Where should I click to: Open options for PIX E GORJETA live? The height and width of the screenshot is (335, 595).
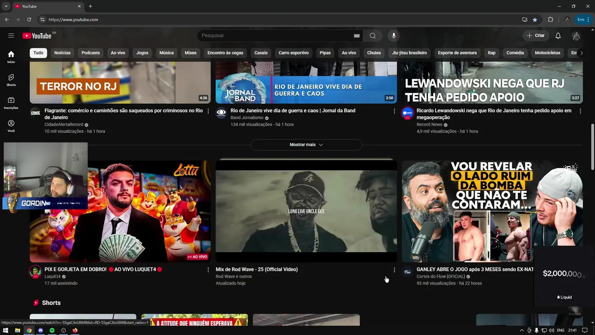coord(208,270)
